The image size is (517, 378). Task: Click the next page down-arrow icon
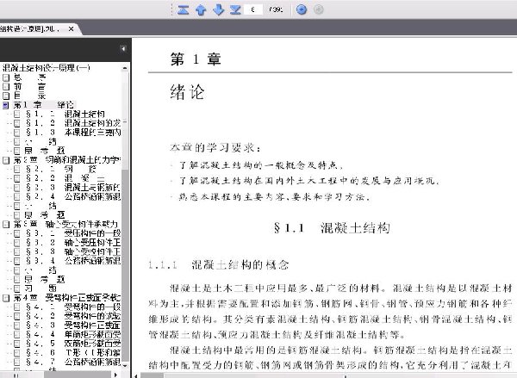pyautogui.click(x=218, y=9)
